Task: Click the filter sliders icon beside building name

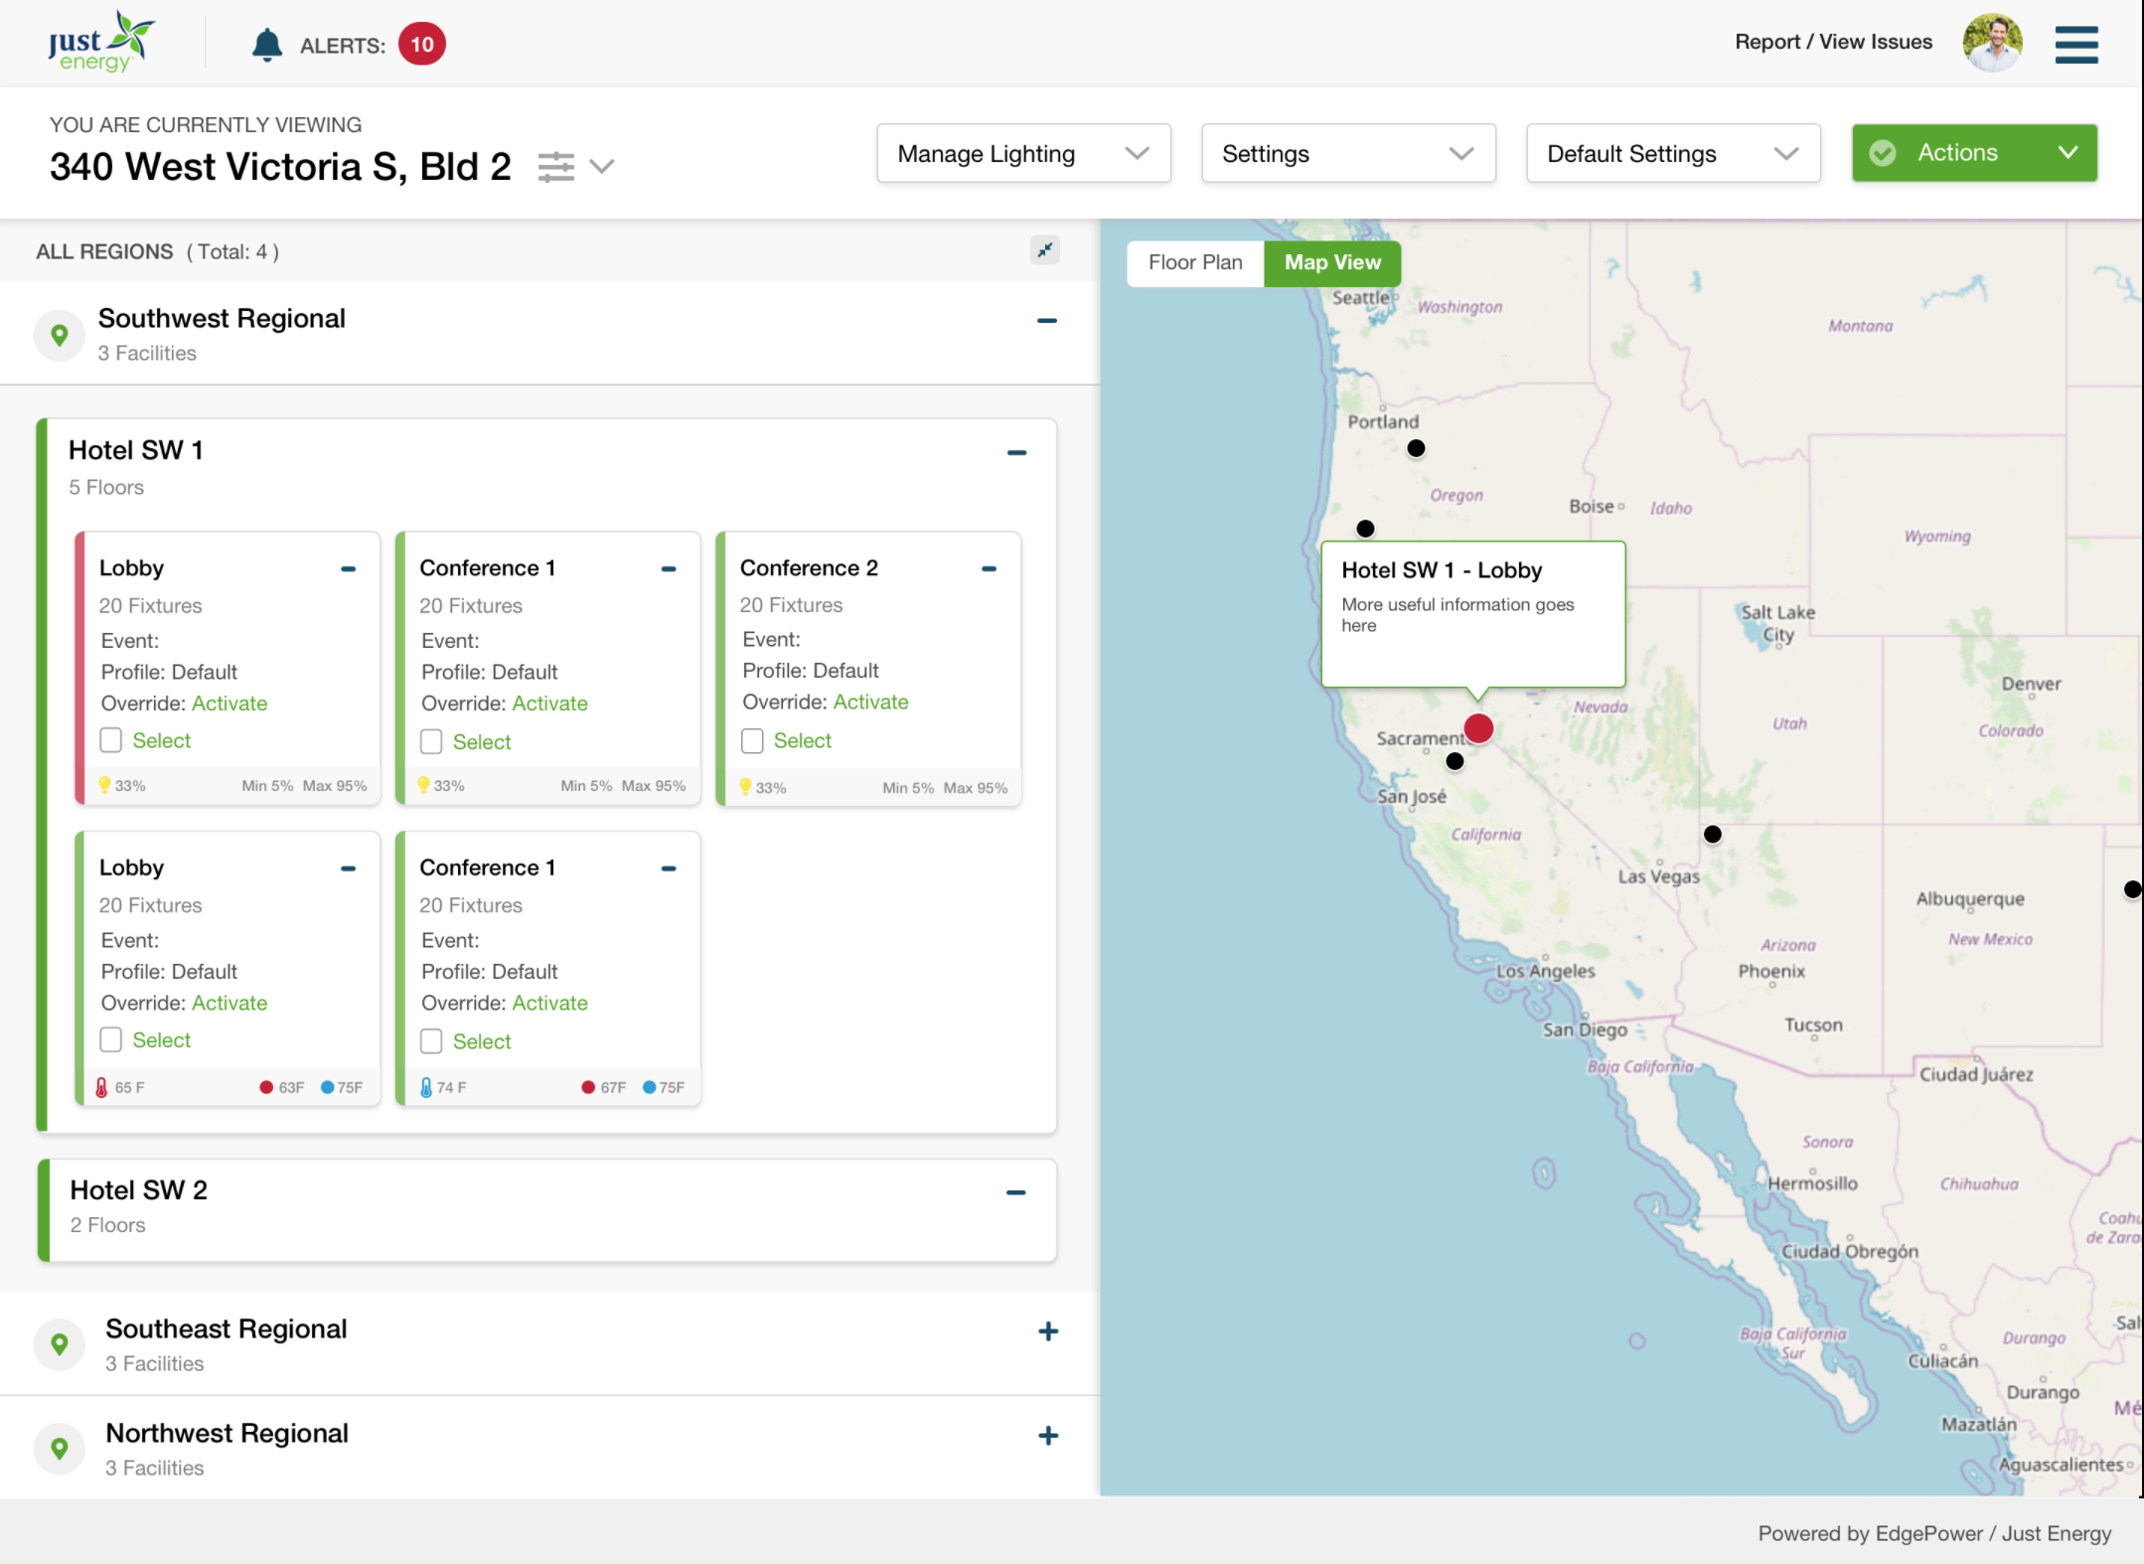Action: coord(556,167)
